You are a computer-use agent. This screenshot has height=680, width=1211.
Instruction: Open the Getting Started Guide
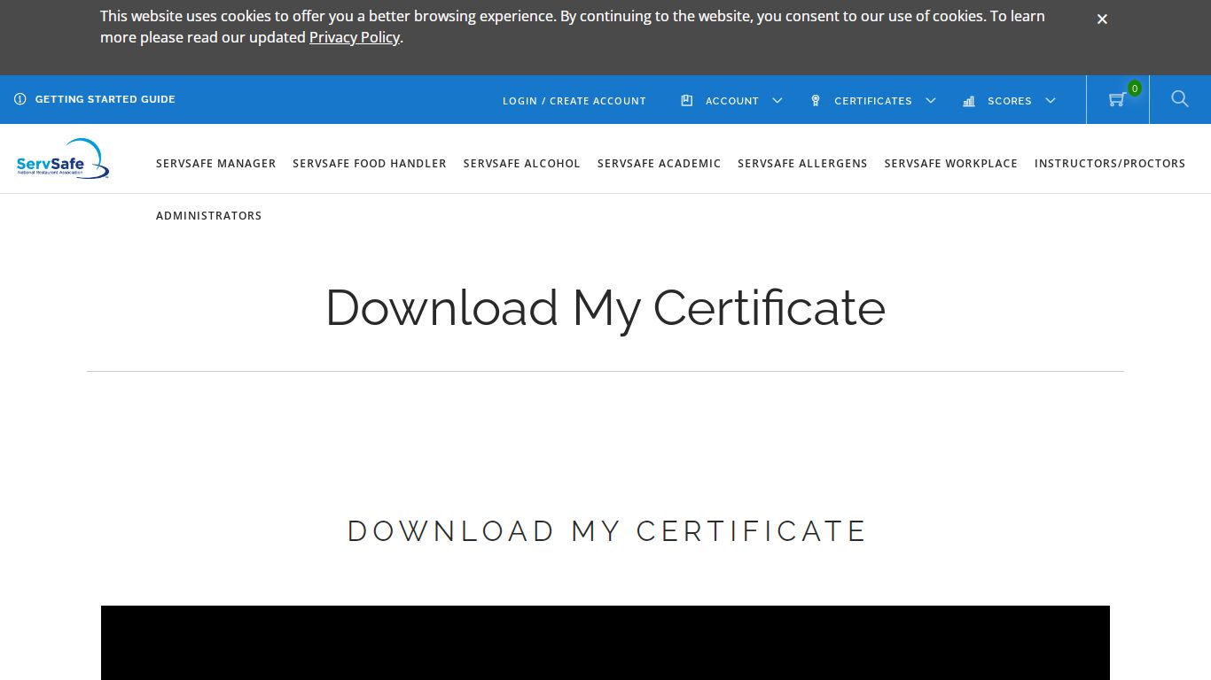tap(105, 99)
